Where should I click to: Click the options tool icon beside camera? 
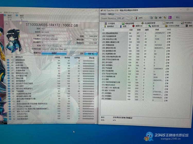(165, 18)
